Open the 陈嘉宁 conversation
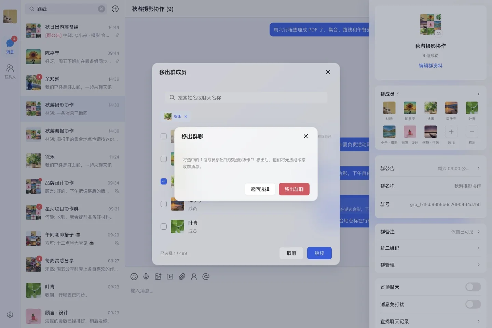This screenshot has width=492, height=328. coord(72,57)
